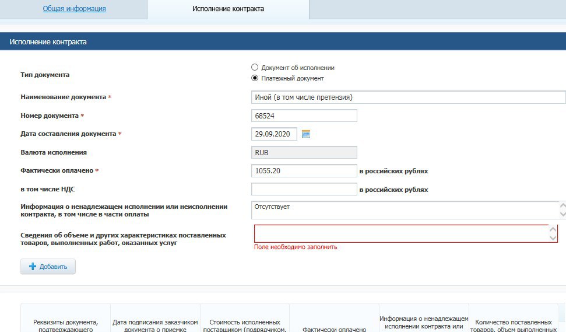
Task: Click the 'Фактически оплачено' field 1055.20
Action: (304, 171)
